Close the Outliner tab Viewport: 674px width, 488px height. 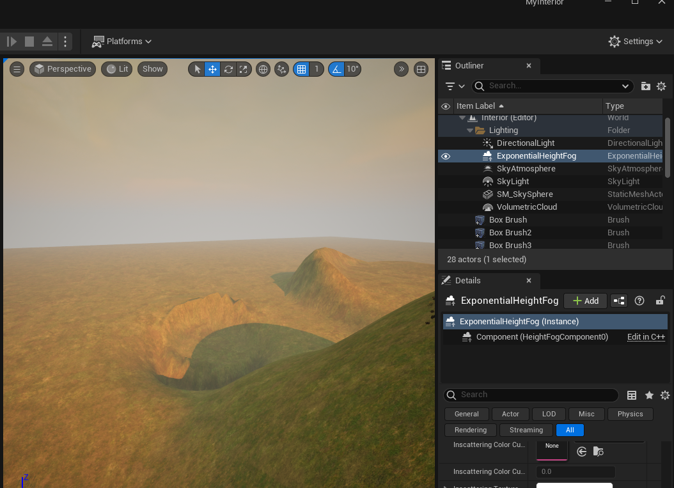pyautogui.click(x=529, y=65)
